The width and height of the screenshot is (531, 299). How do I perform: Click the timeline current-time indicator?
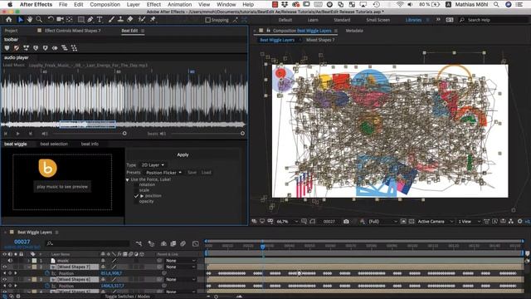click(262, 247)
